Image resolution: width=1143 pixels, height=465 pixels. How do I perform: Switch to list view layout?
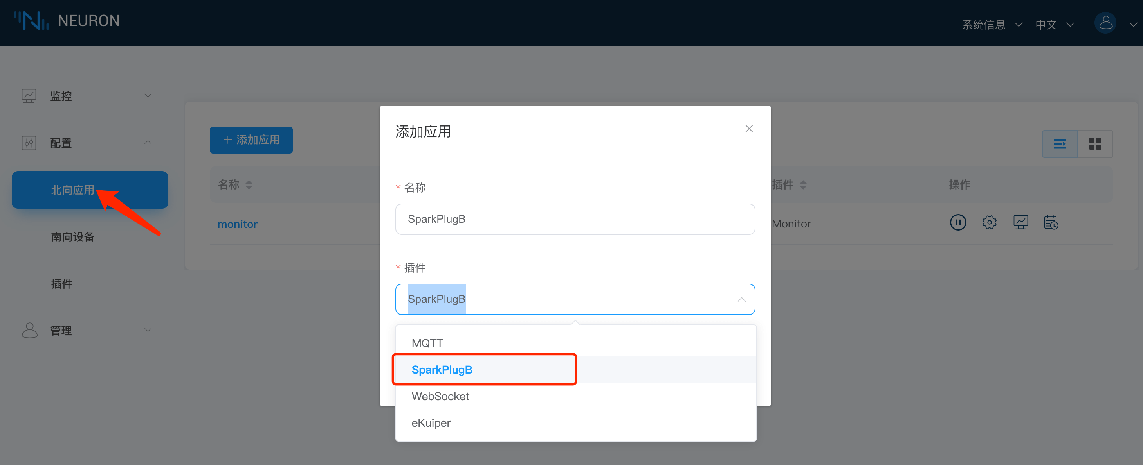[x=1060, y=144]
